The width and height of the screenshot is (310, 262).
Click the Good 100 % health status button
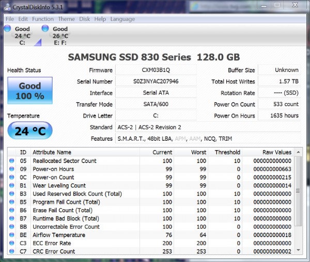[x=30, y=91]
